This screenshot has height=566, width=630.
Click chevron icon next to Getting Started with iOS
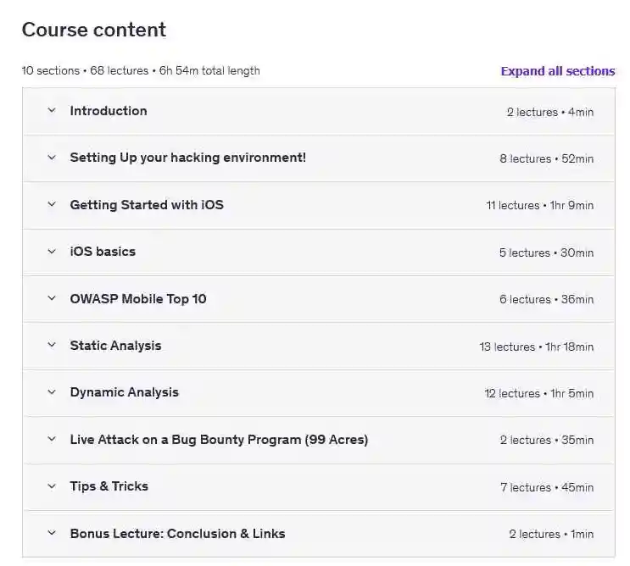[52, 205]
